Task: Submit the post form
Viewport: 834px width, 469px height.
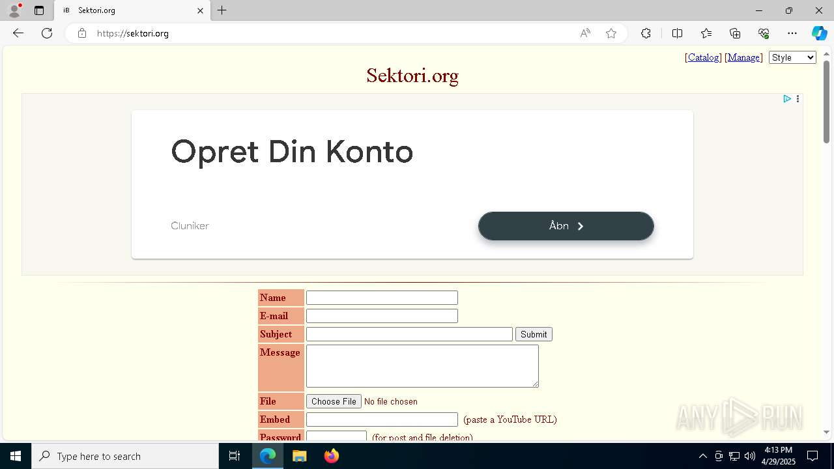Action: tap(534, 334)
